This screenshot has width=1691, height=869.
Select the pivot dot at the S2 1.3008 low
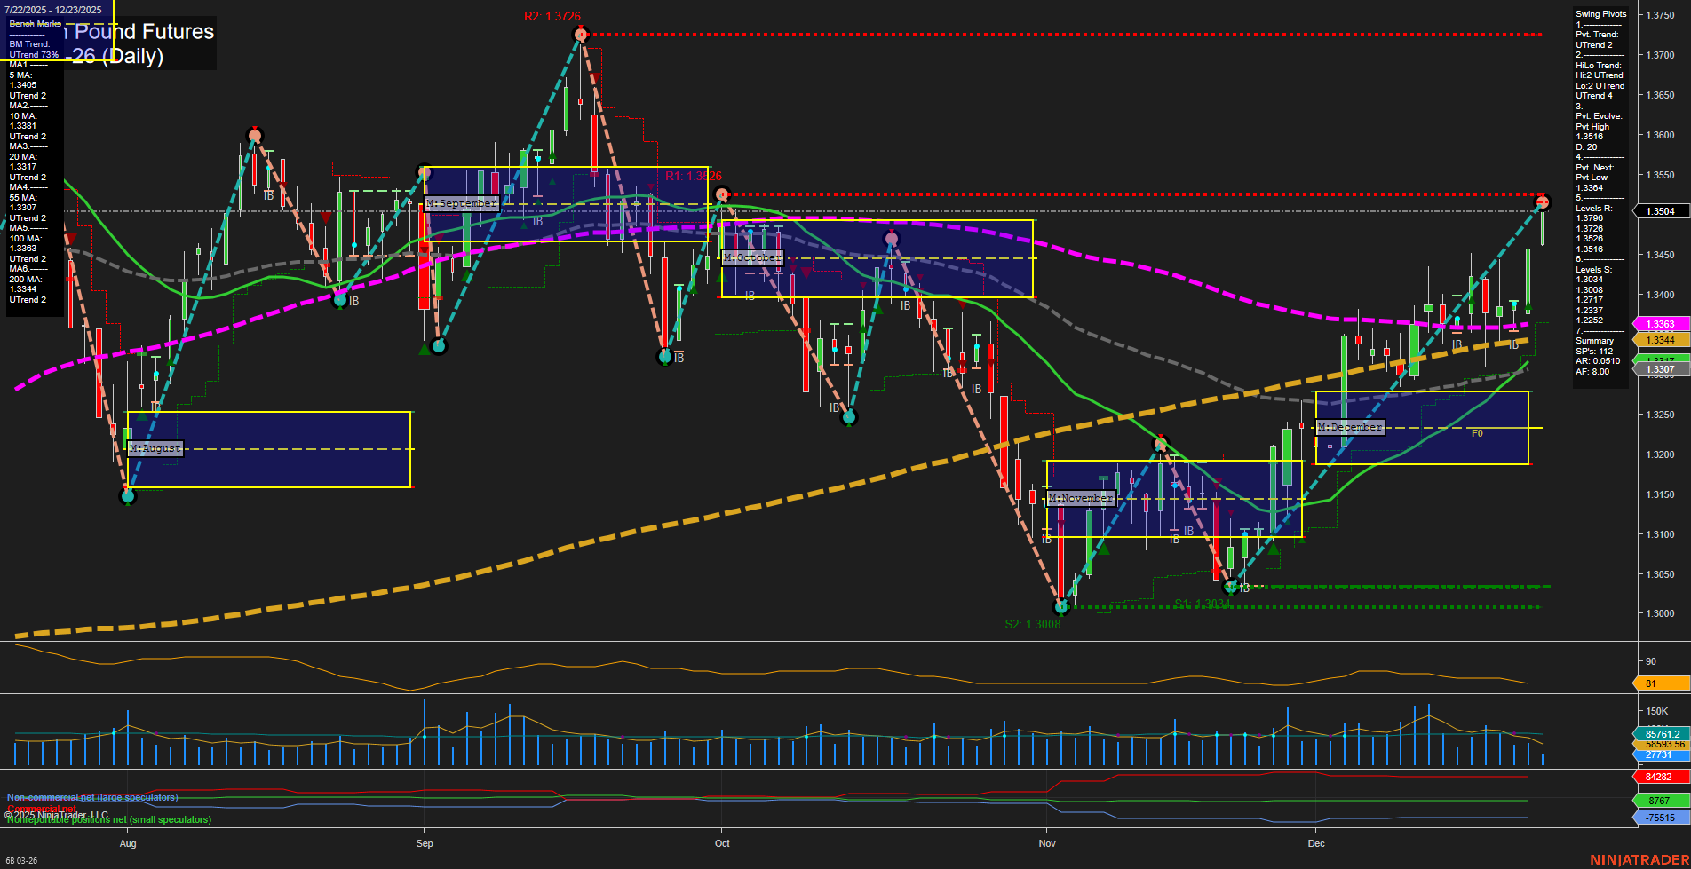point(1062,607)
